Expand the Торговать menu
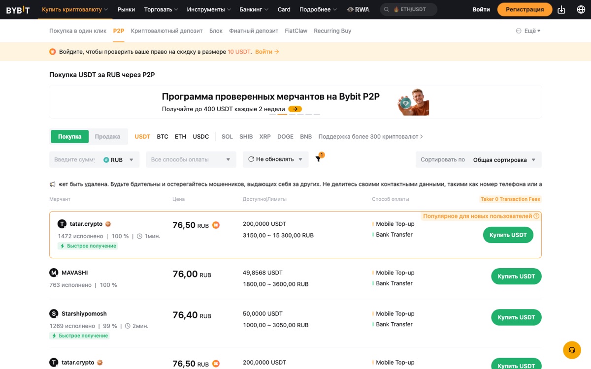The height and width of the screenshot is (369, 591). click(161, 9)
